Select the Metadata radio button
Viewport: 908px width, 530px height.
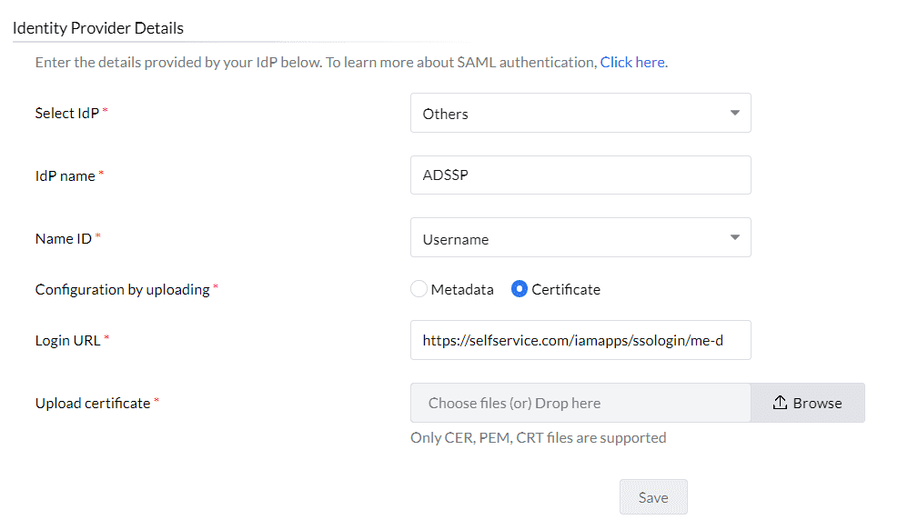(x=419, y=289)
